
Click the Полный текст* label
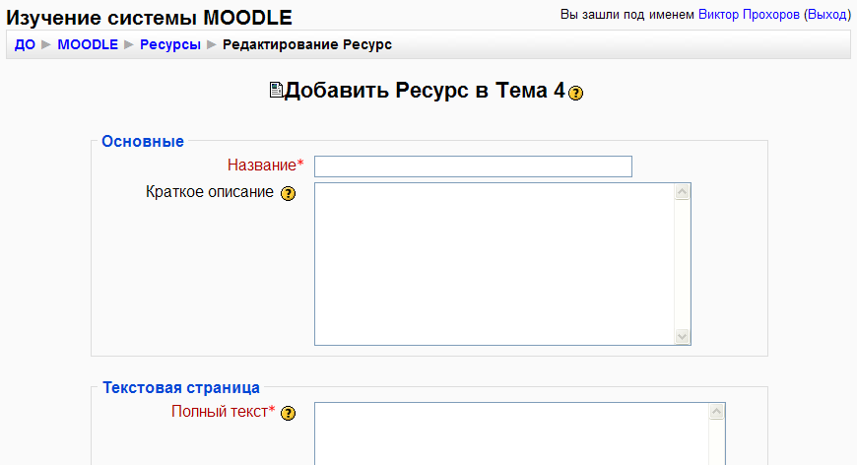tap(223, 412)
